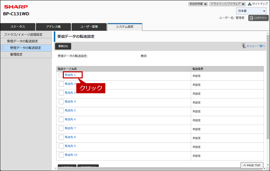Screen dimensions: 270x171
Task: Select the checkbox next to 転送先 10
Action: pyautogui.click(x=61, y=155)
